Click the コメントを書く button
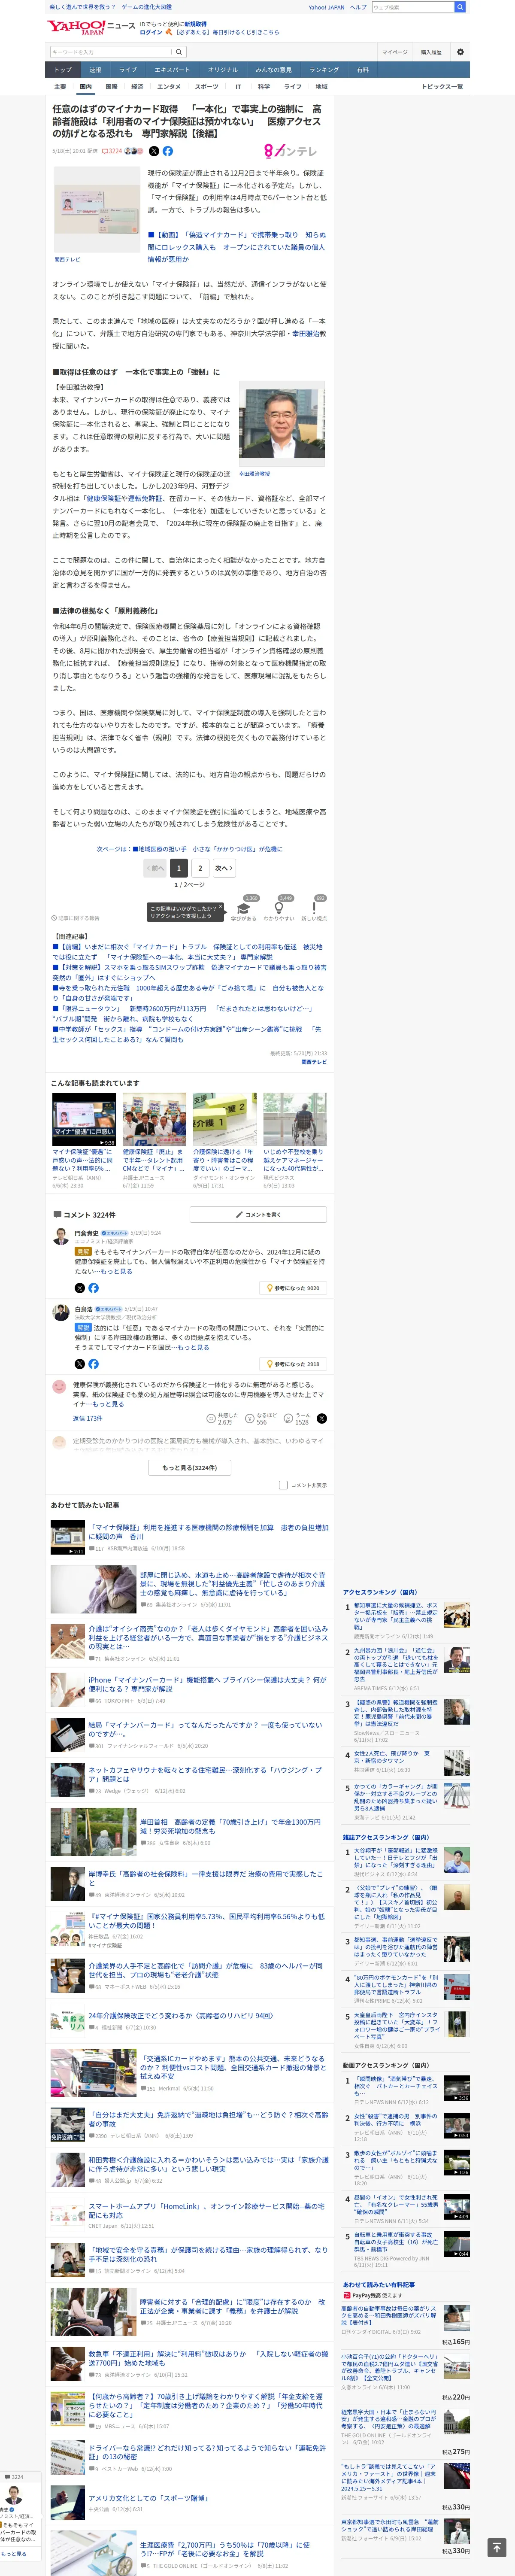 [258, 1214]
